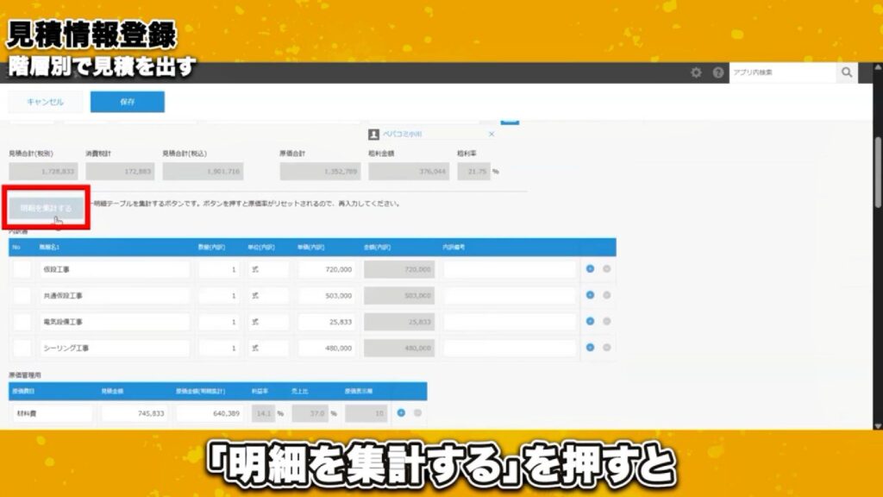Viewport: 883px width, 497px height.
Task: Click the calculated amount 25,833 in grey
Action: (399, 322)
